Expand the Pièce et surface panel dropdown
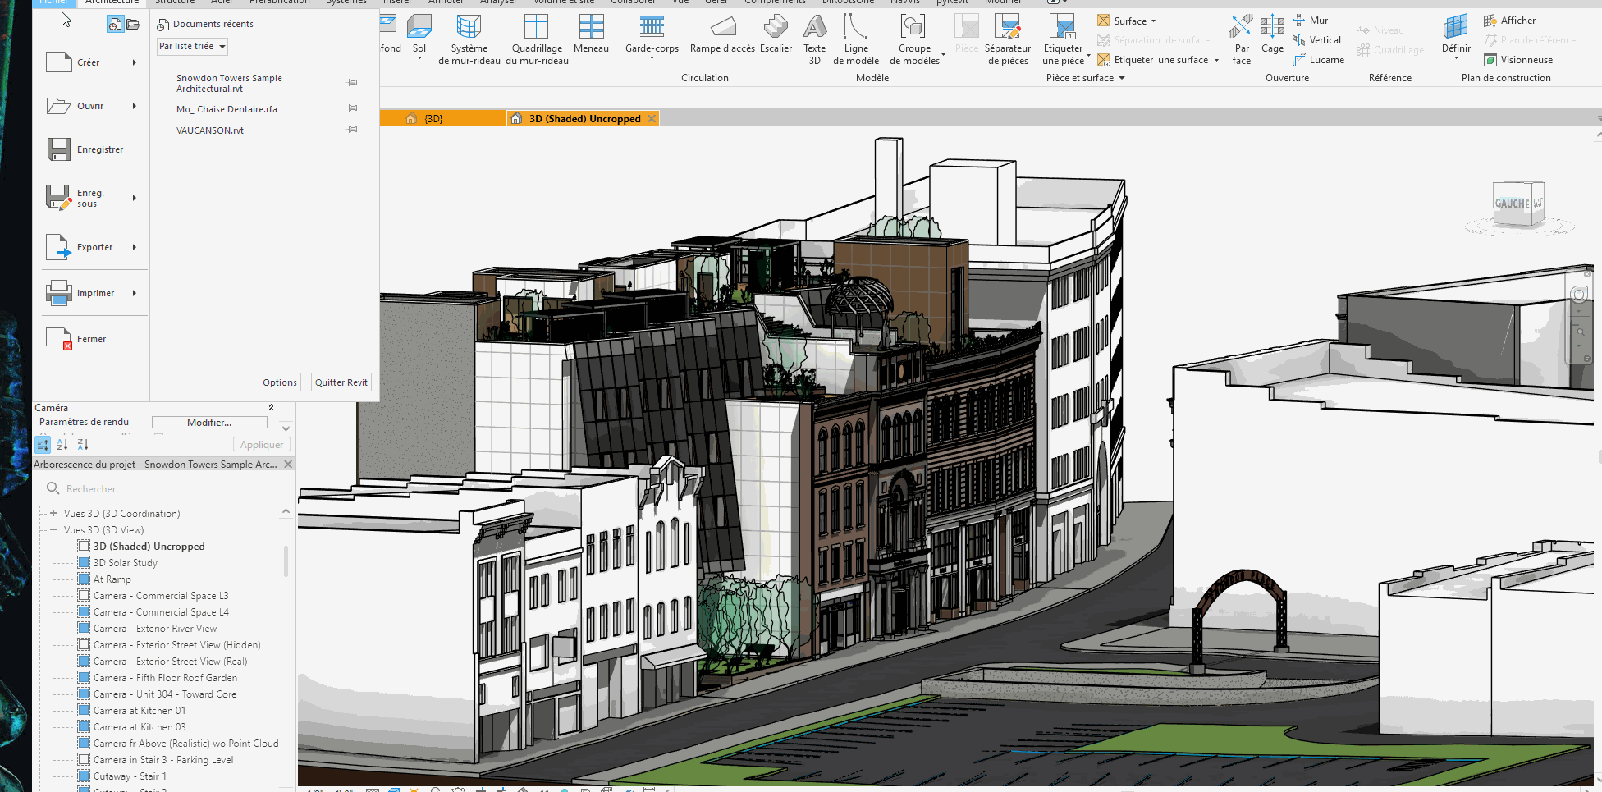Image resolution: width=1602 pixels, height=792 pixels. 1121,79
